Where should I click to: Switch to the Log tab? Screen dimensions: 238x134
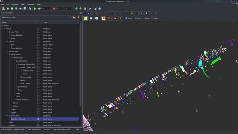coord(78,130)
